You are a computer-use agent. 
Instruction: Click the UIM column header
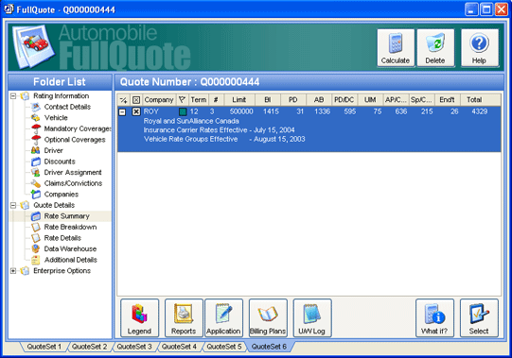(370, 100)
